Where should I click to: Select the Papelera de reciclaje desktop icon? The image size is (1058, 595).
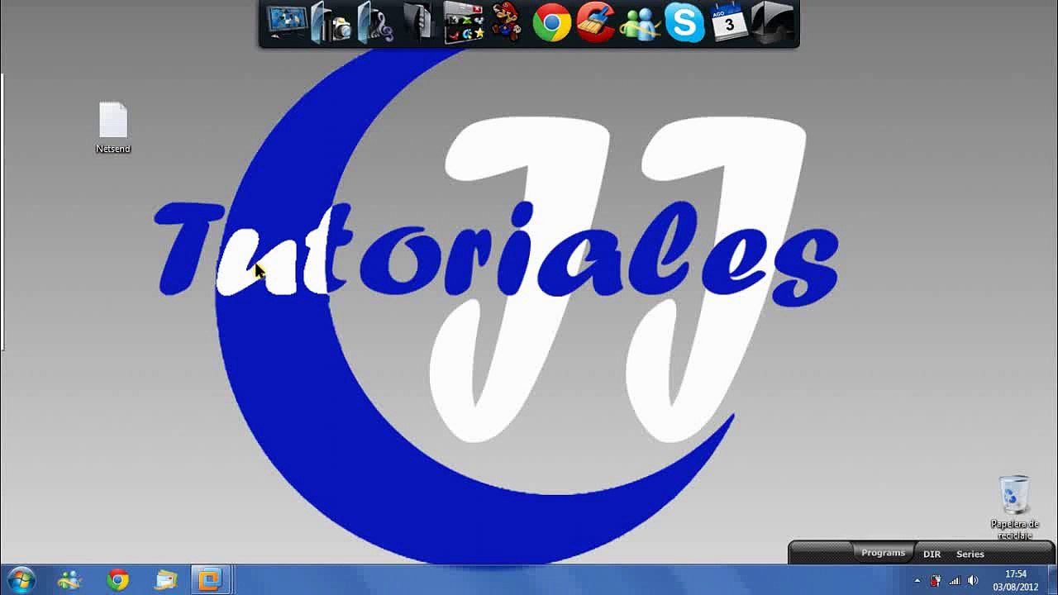[1014, 507]
